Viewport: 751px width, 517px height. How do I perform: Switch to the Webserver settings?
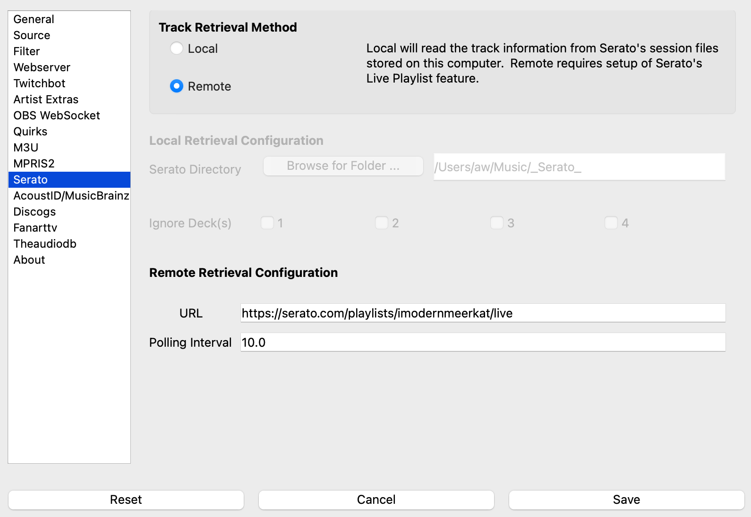(x=42, y=67)
